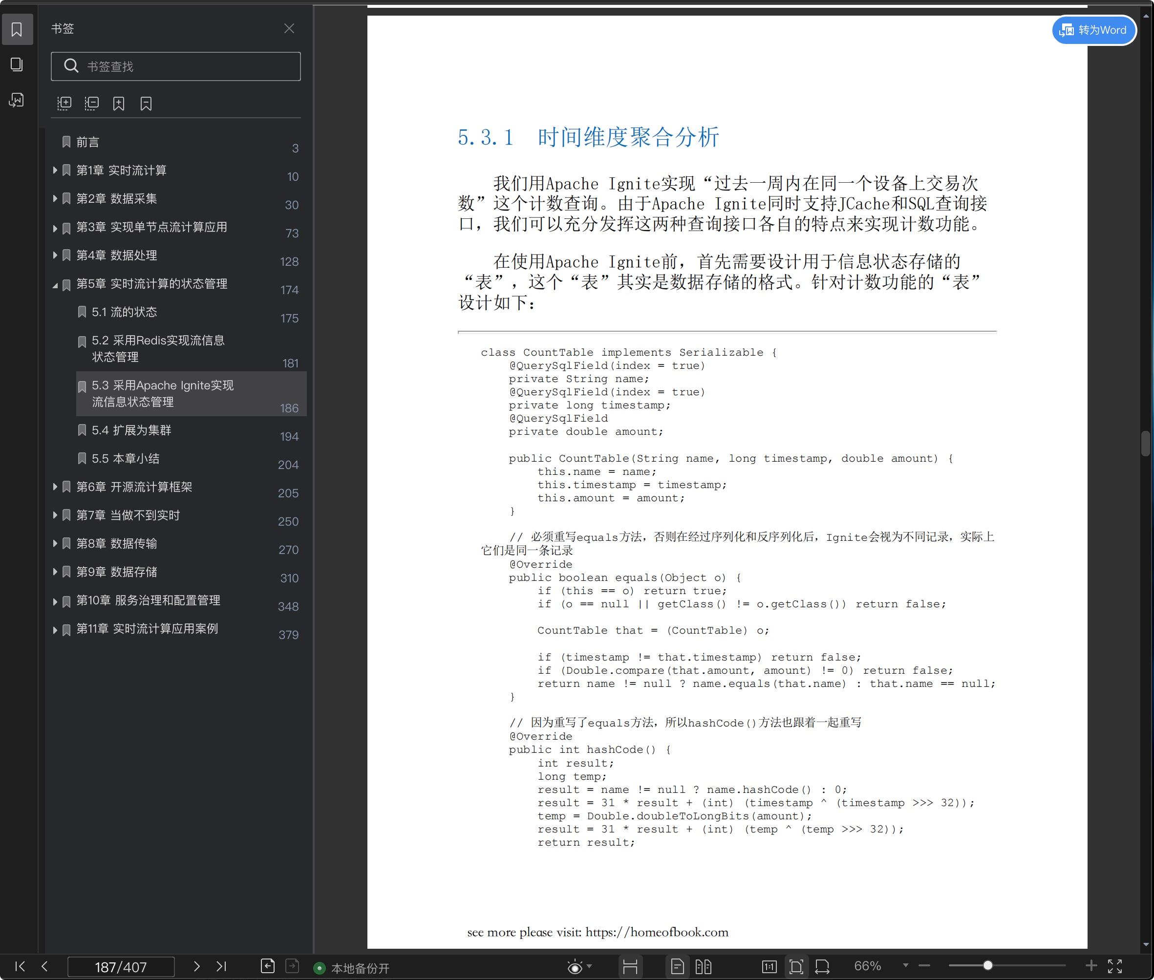Expand 第6章 开源流计算框架 bookmark
The height and width of the screenshot is (980, 1154).
pos(55,487)
